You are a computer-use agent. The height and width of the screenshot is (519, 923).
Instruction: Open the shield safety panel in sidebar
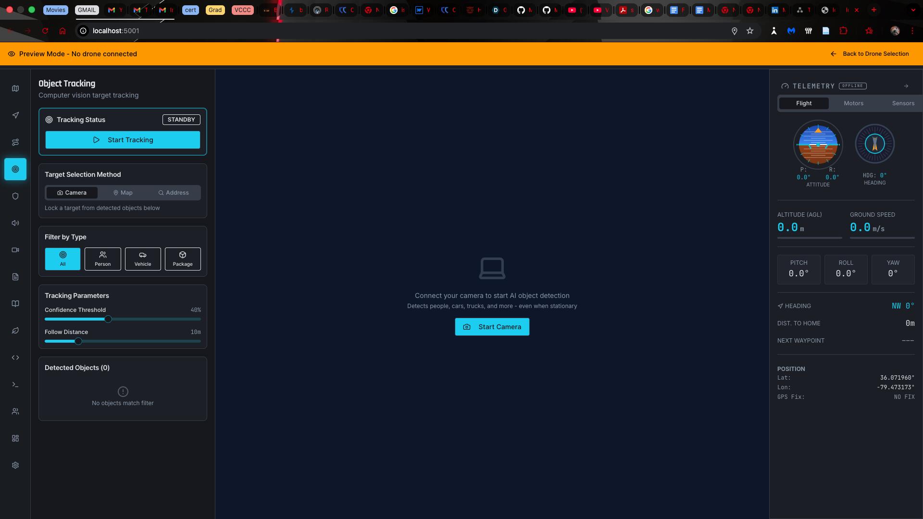15,196
